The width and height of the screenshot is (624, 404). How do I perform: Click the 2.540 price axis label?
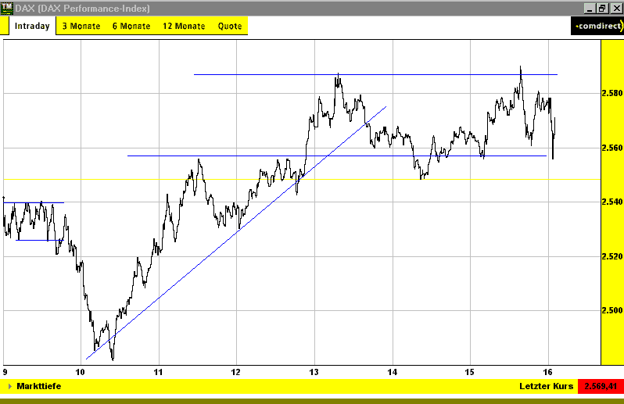pyautogui.click(x=612, y=202)
